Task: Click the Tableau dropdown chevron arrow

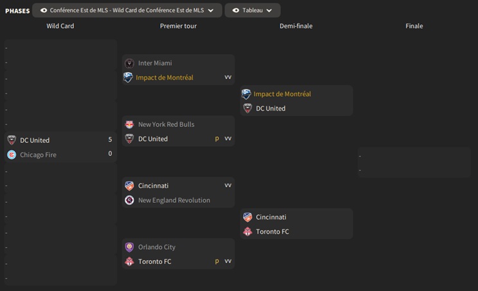Action: 269,10
